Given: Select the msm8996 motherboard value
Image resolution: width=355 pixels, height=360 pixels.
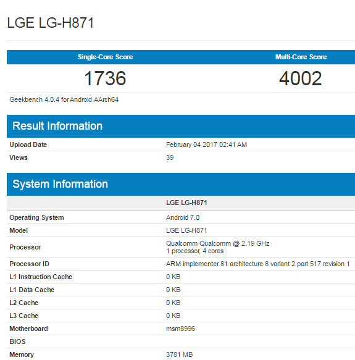Looking at the screenshot, I should point(180,329).
